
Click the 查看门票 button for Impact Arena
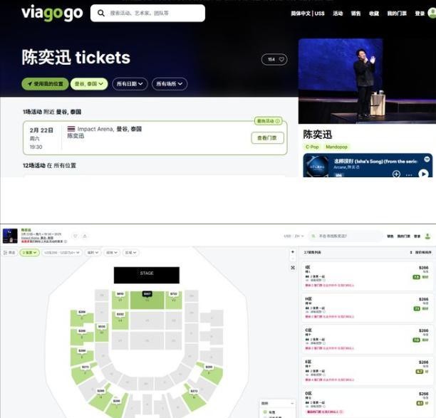tap(267, 138)
